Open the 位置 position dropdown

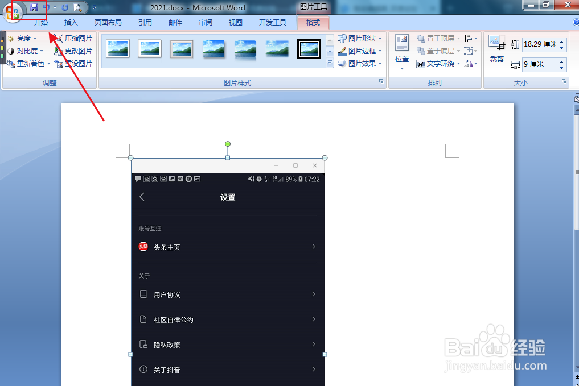pos(402,52)
